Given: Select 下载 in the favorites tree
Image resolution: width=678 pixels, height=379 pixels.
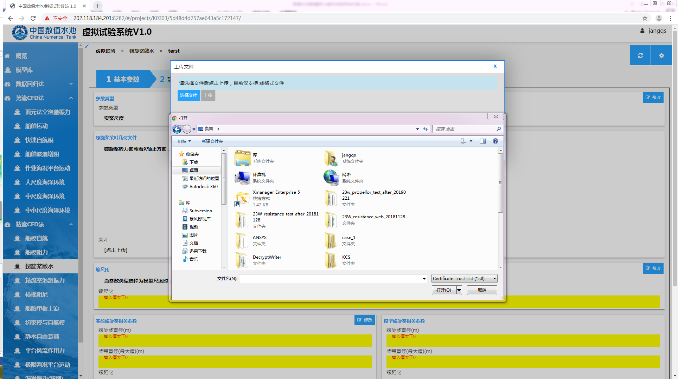Looking at the screenshot, I should (193, 162).
